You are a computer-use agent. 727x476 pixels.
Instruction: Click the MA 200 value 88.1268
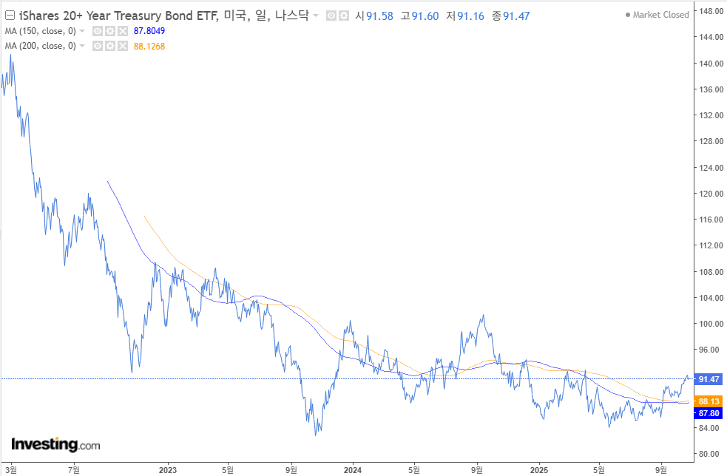pos(149,47)
